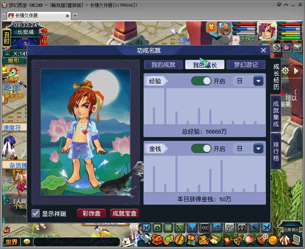The width and height of the screenshot is (305, 249).
Task: Click the 本日获得金钱: 50万 text
Action: 204,199
